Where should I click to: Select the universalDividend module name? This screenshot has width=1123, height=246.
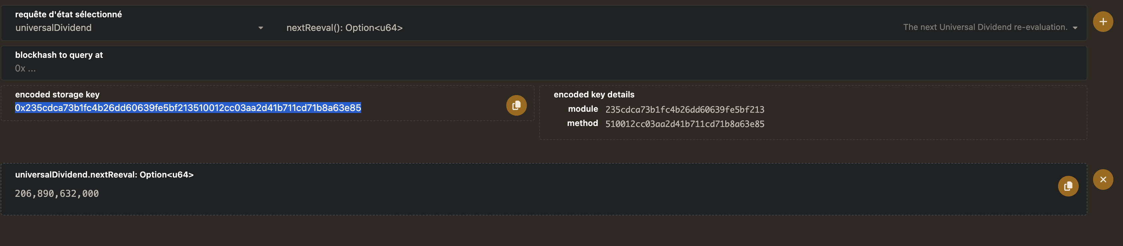[54, 28]
